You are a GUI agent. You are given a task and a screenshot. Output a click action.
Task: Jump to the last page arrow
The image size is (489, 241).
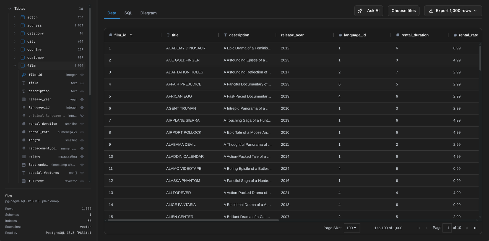[475, 228]
